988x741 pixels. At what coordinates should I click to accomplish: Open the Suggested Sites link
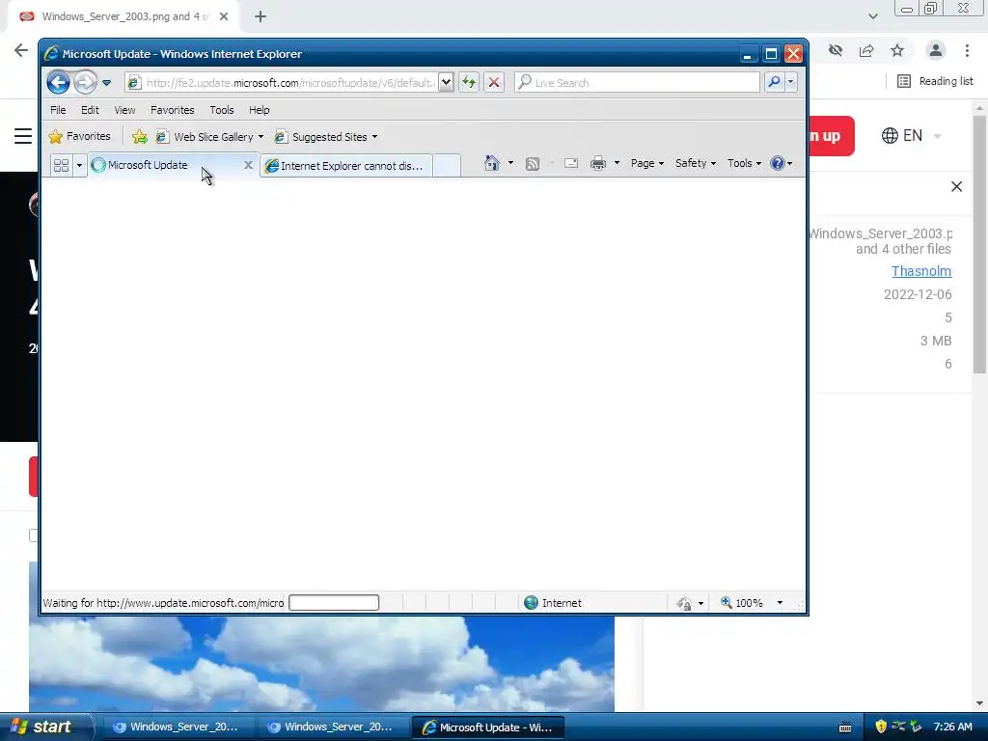[x=326, y=137]
